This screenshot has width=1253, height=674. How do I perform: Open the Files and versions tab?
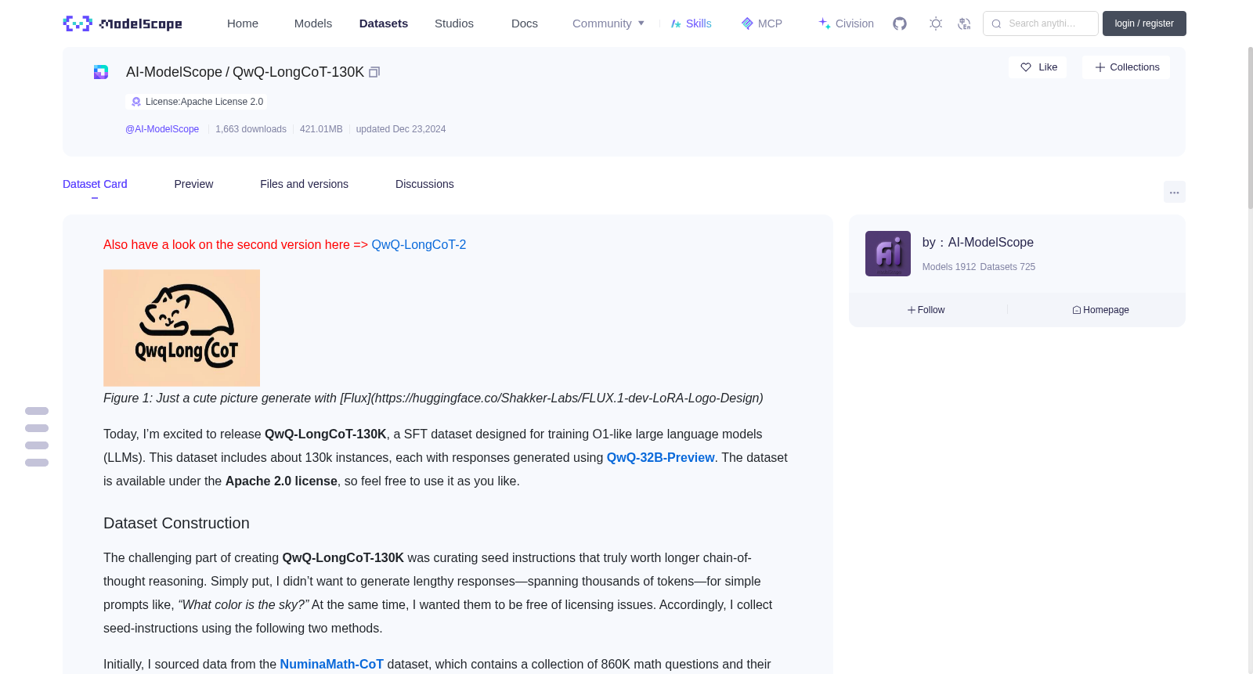click(x=304, y=184)
